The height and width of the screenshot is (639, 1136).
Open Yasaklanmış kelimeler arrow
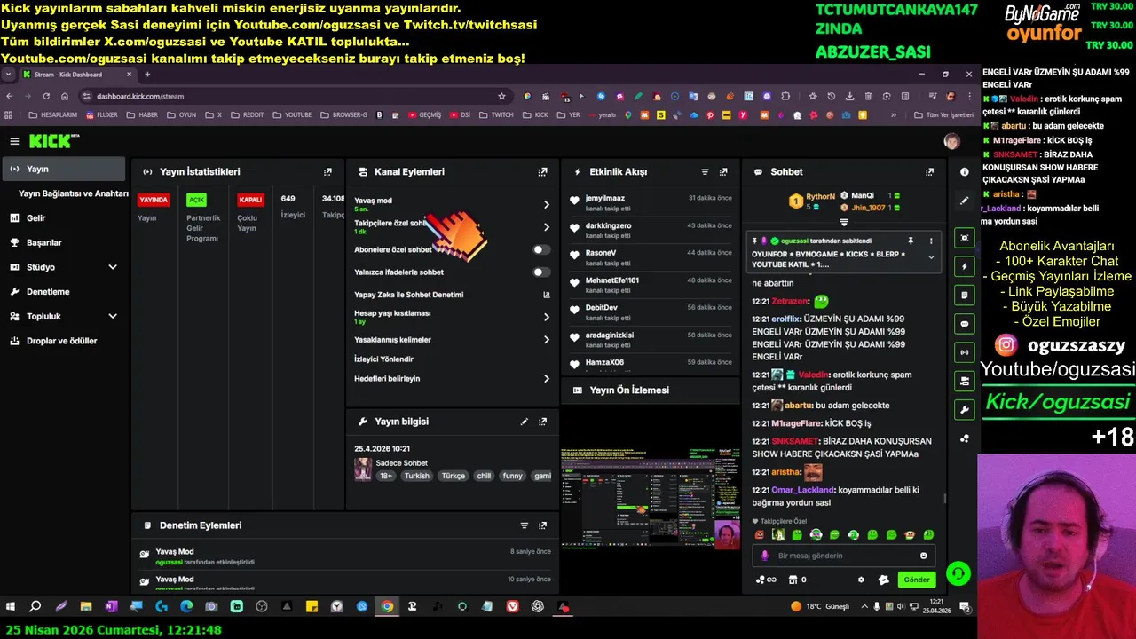click(x=547, y=340)
